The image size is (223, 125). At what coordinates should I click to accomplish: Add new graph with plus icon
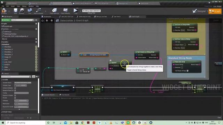click(x=36, y=24)
